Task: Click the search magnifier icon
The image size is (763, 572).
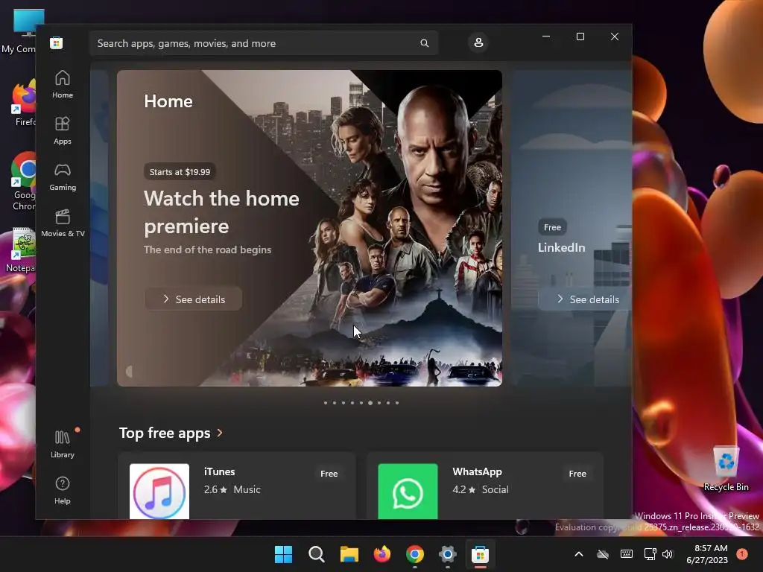Action: [x=424, y=43]
